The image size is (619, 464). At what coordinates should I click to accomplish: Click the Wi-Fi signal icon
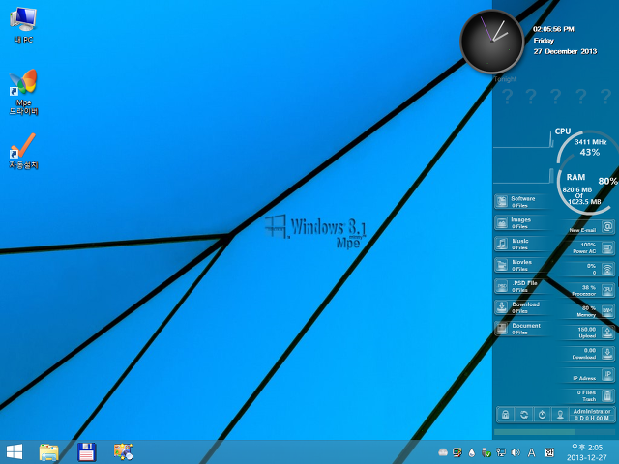[x=607, y=269]
